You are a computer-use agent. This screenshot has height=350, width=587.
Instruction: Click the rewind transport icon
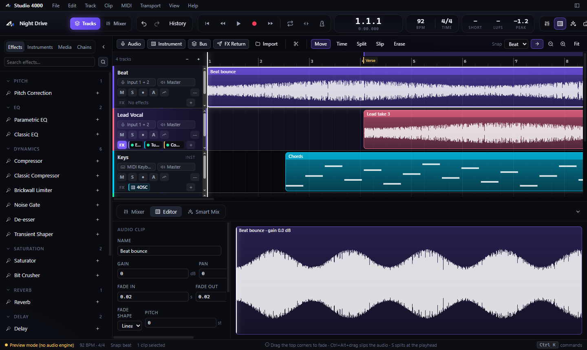[x=223, y=24]
